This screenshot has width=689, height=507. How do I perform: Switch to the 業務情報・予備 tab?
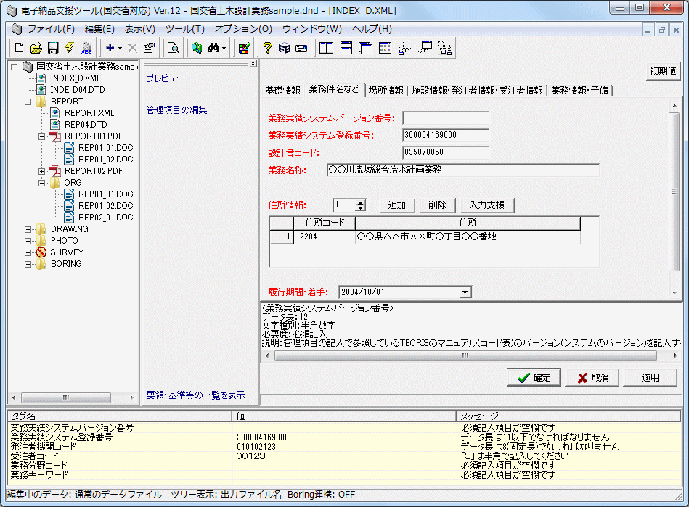tap(579, 91)
